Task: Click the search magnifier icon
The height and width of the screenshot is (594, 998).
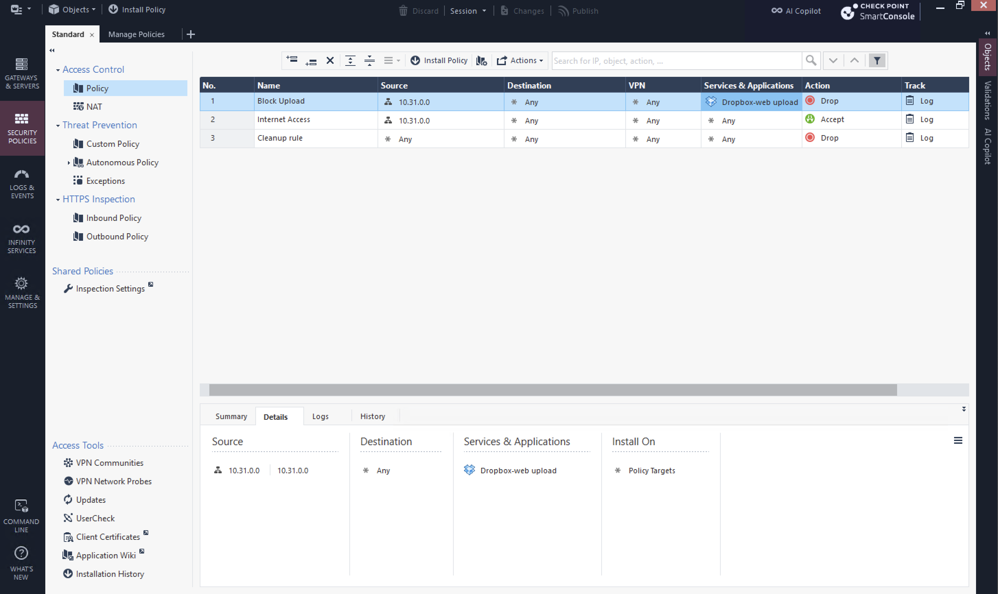Action: click(x=811, y=60)
